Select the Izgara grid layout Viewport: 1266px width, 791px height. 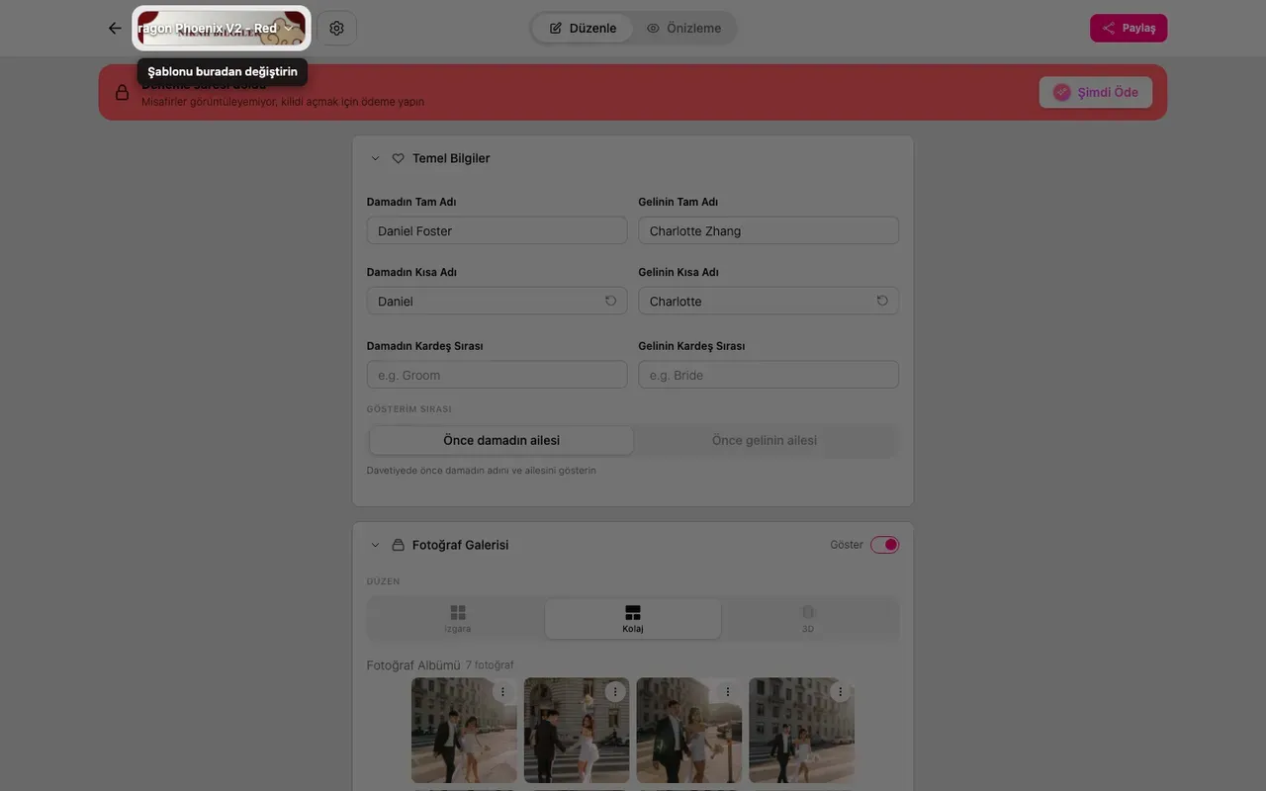(x=457, y=619)
